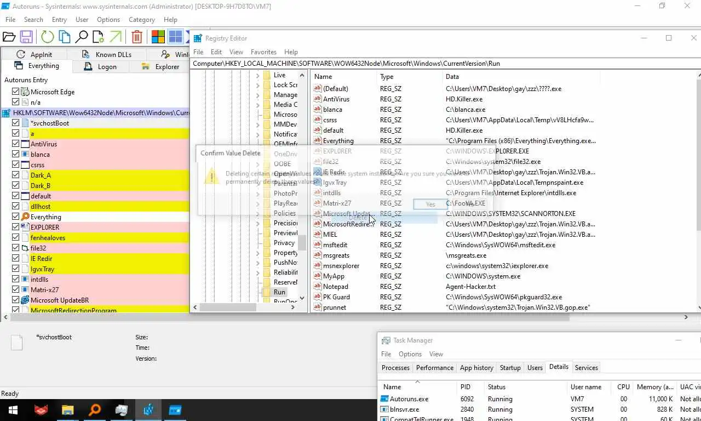The height and width of the screenshot is (421, 701).
Task: Click the blue grid icon in Autoruns toolbar
Action: tap(175, 37)
